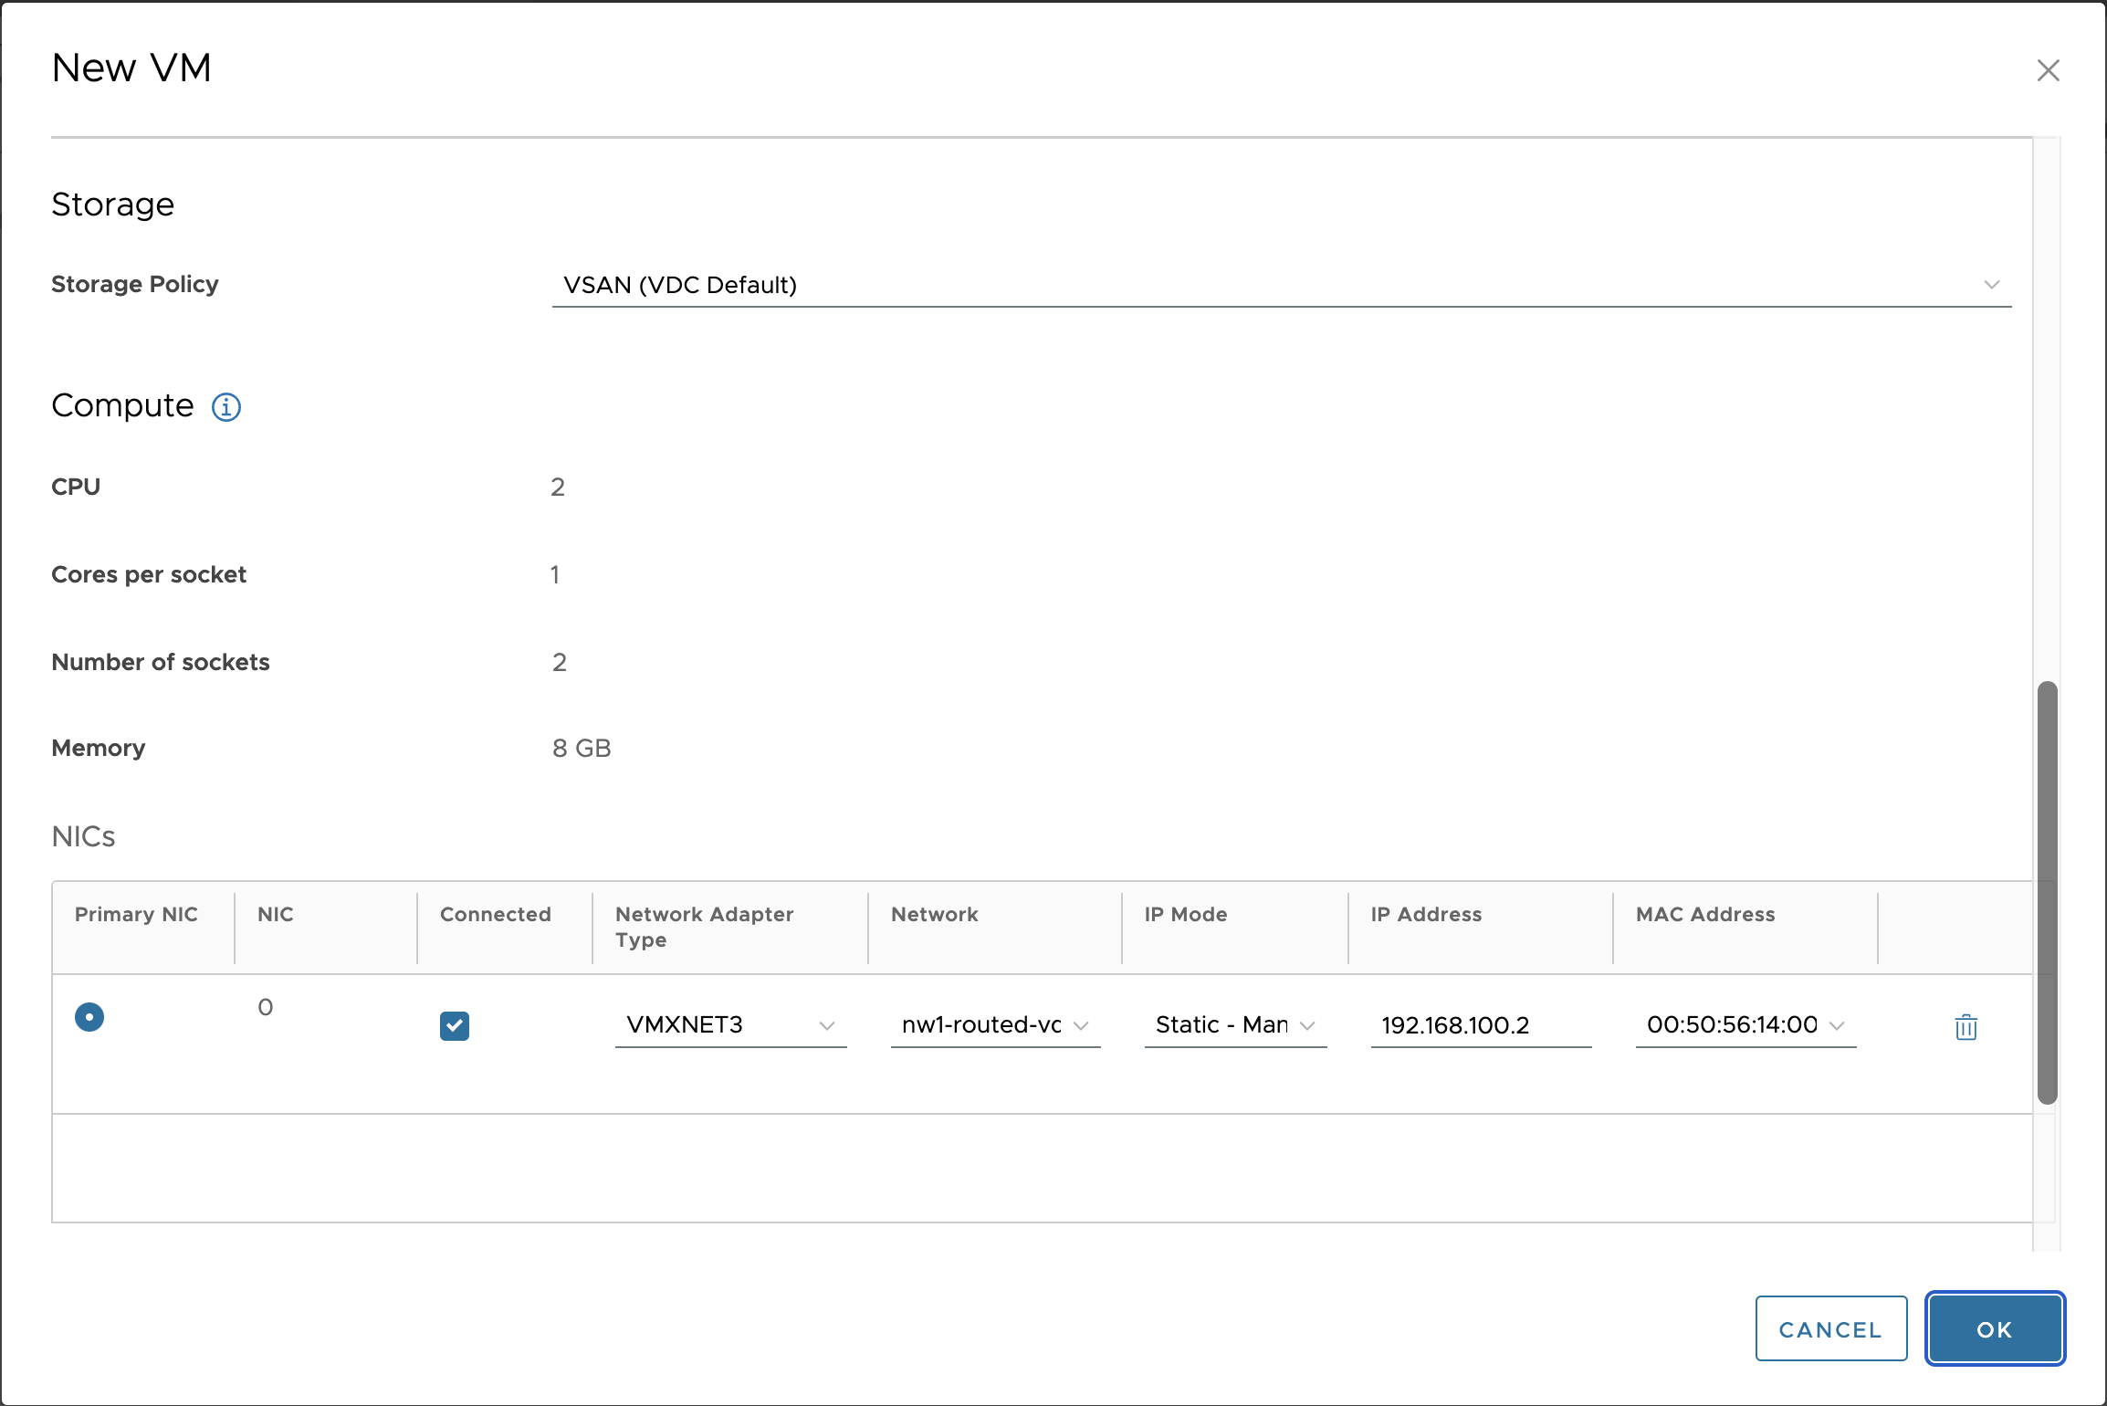This screenshot has height=1406, width=2107.
Task: Click the IP Mode column header
Action: click(x=1185, y=914)
